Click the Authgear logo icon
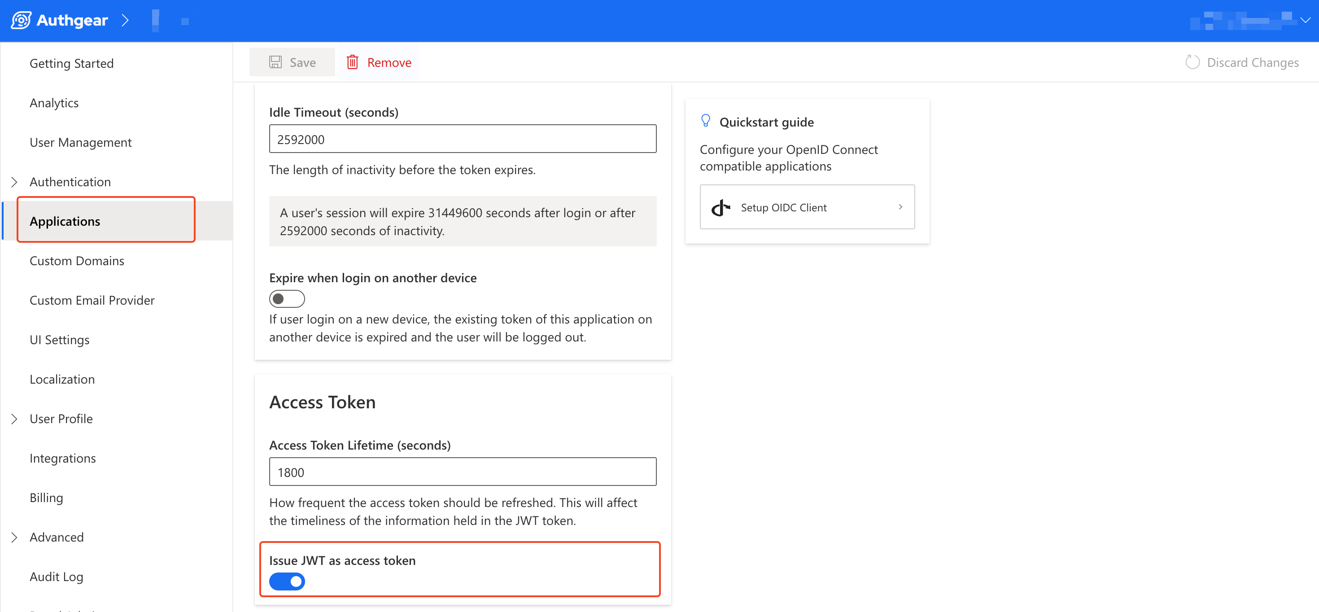Viewport: 1319px width, 612px height. click(21, 21)
